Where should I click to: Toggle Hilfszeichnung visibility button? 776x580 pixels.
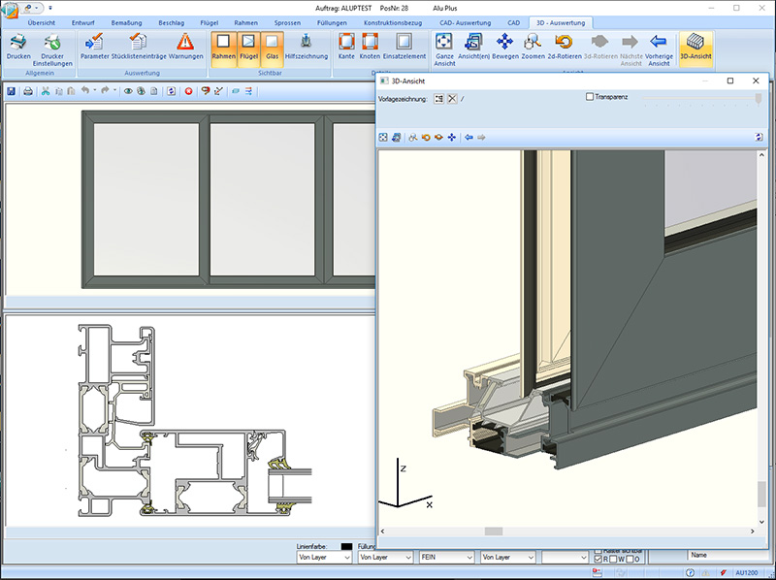[x=307, y=47]
